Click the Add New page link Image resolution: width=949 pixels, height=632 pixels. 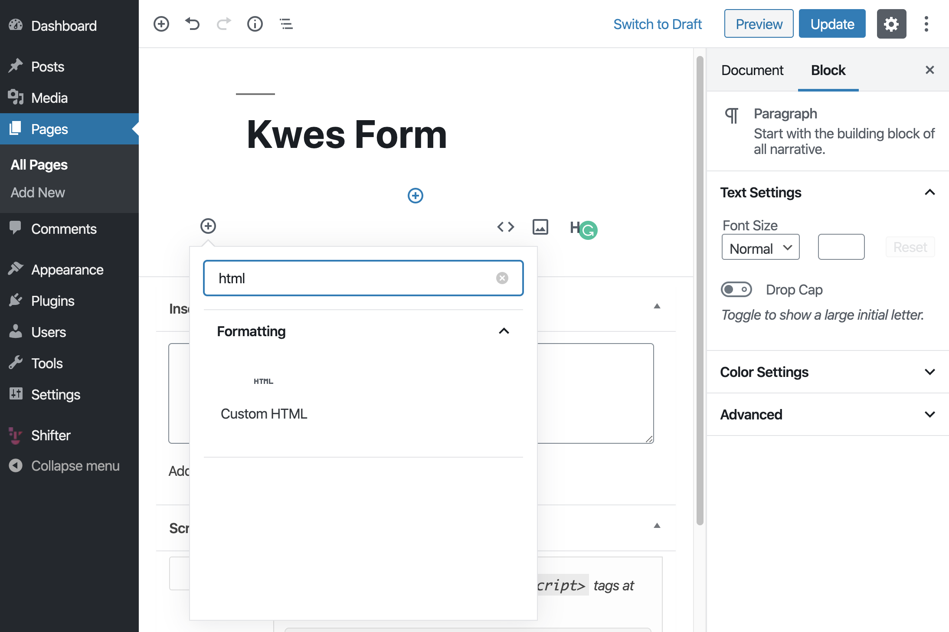pos(38,193)
